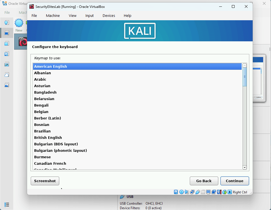Open the Devices menu
The height and width of the screenshot is (210, 271).
coord(109,16)
